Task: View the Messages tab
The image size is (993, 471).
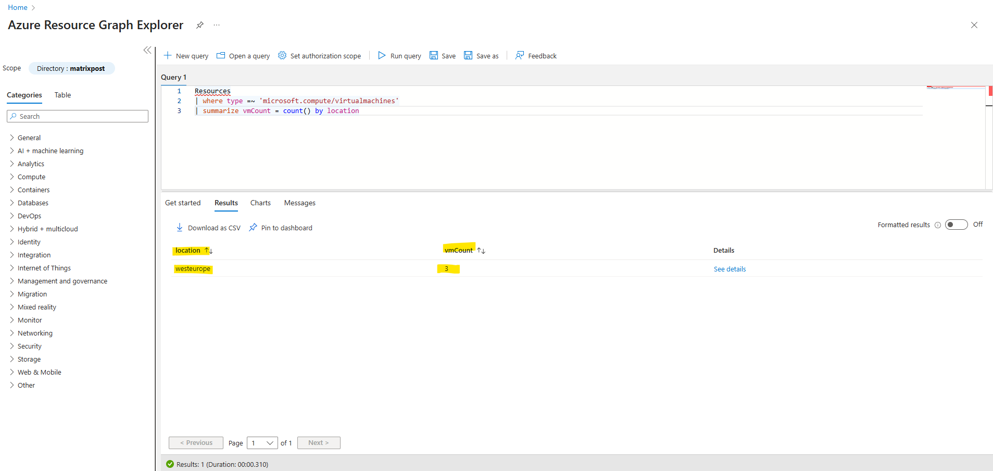Action: (300, 203)
